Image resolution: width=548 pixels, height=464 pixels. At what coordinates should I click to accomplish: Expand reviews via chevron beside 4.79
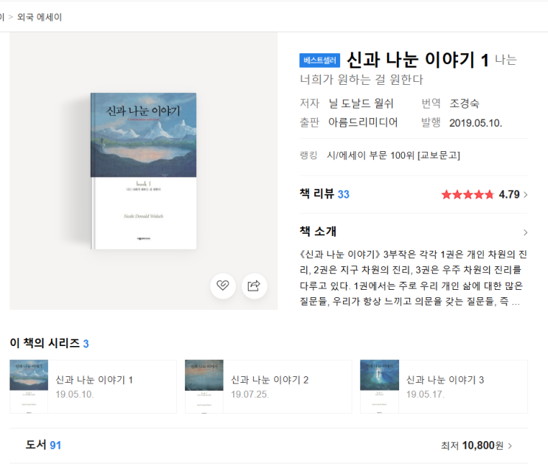coord(525,195)
